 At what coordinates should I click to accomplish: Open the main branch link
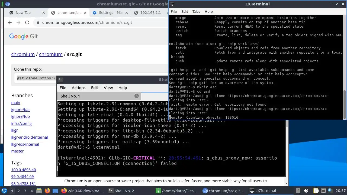(15, 103)
